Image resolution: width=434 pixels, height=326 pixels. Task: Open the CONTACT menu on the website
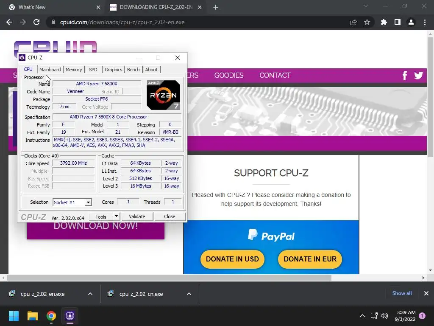click(275, 76)
